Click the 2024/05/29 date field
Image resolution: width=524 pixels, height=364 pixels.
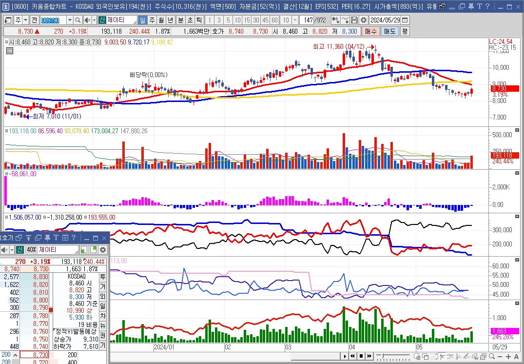click(385, 20)
